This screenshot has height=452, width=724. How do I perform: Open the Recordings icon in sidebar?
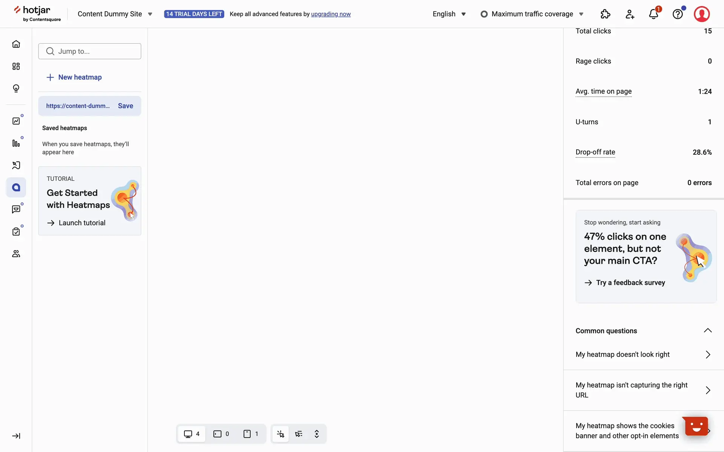[x=16, y=165]
